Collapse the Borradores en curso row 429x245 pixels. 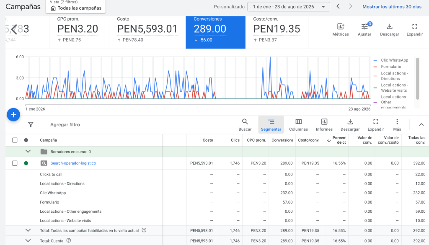point(28,151)
